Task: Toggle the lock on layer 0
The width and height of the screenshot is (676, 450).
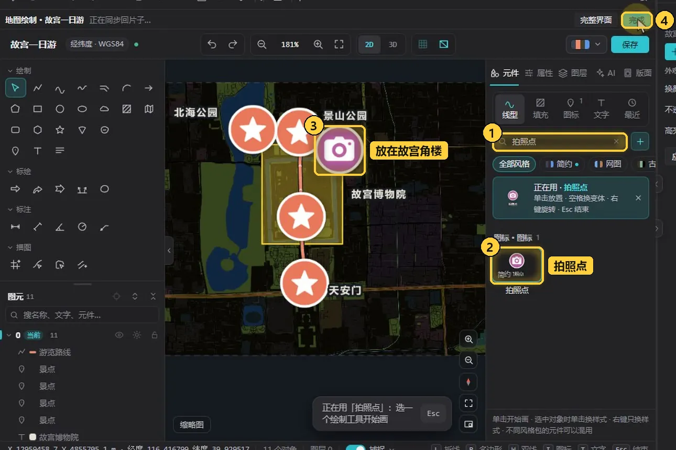Action: point(154,335)
